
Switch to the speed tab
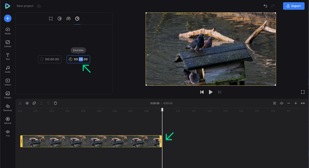[68, 19]
